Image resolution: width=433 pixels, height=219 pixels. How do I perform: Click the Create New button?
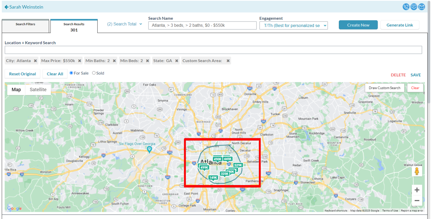click(358, 25)
